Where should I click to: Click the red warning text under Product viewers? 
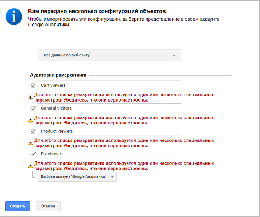124,143
